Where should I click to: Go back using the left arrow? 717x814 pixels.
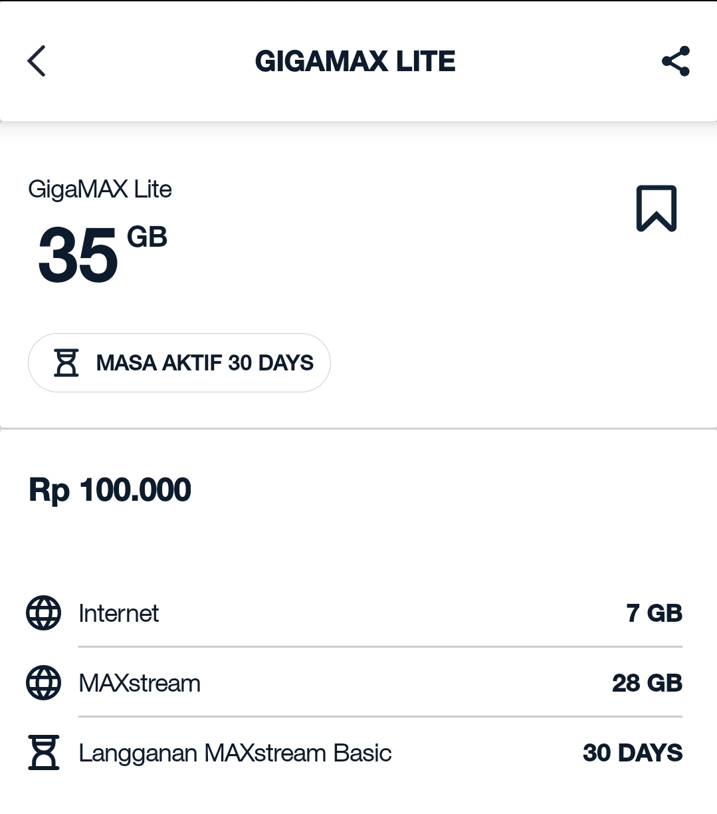(x=37, y=61)
